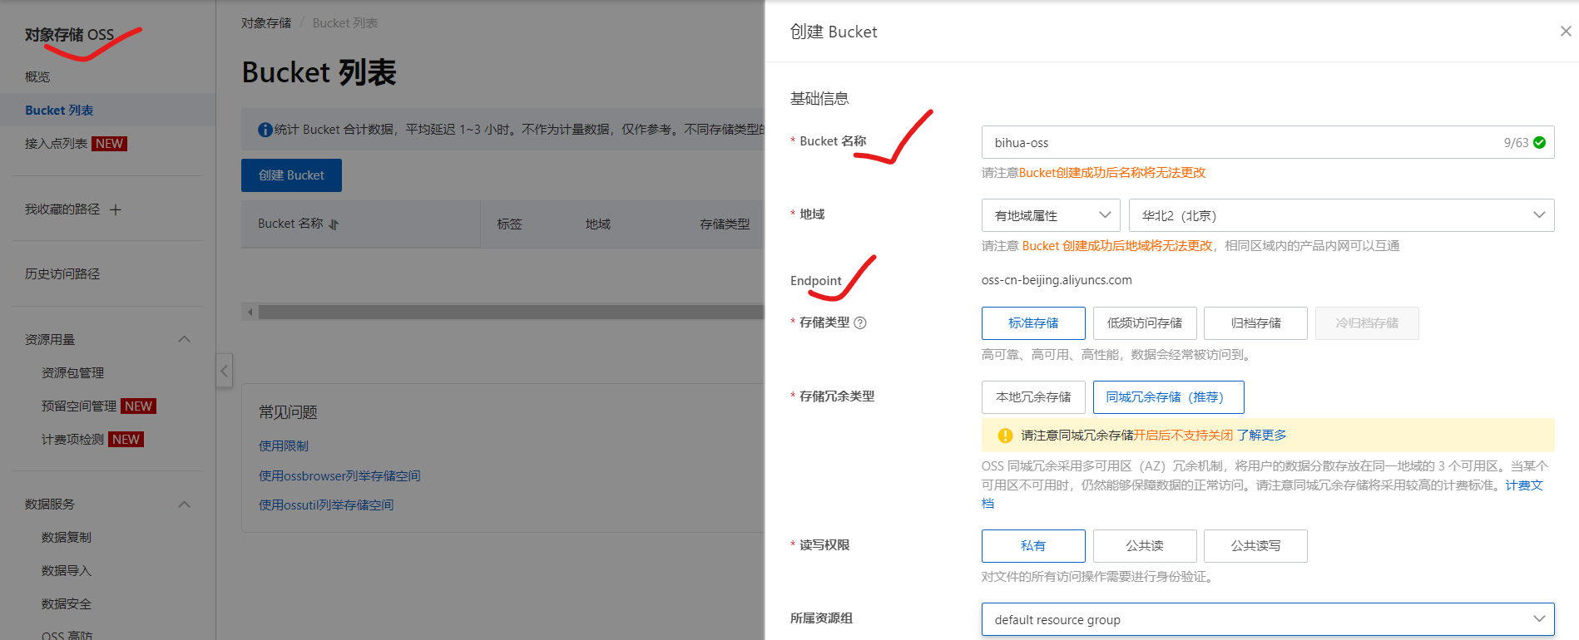Open the 使用限制 FAQ link

pyautogui.click(x=284, y=446)
